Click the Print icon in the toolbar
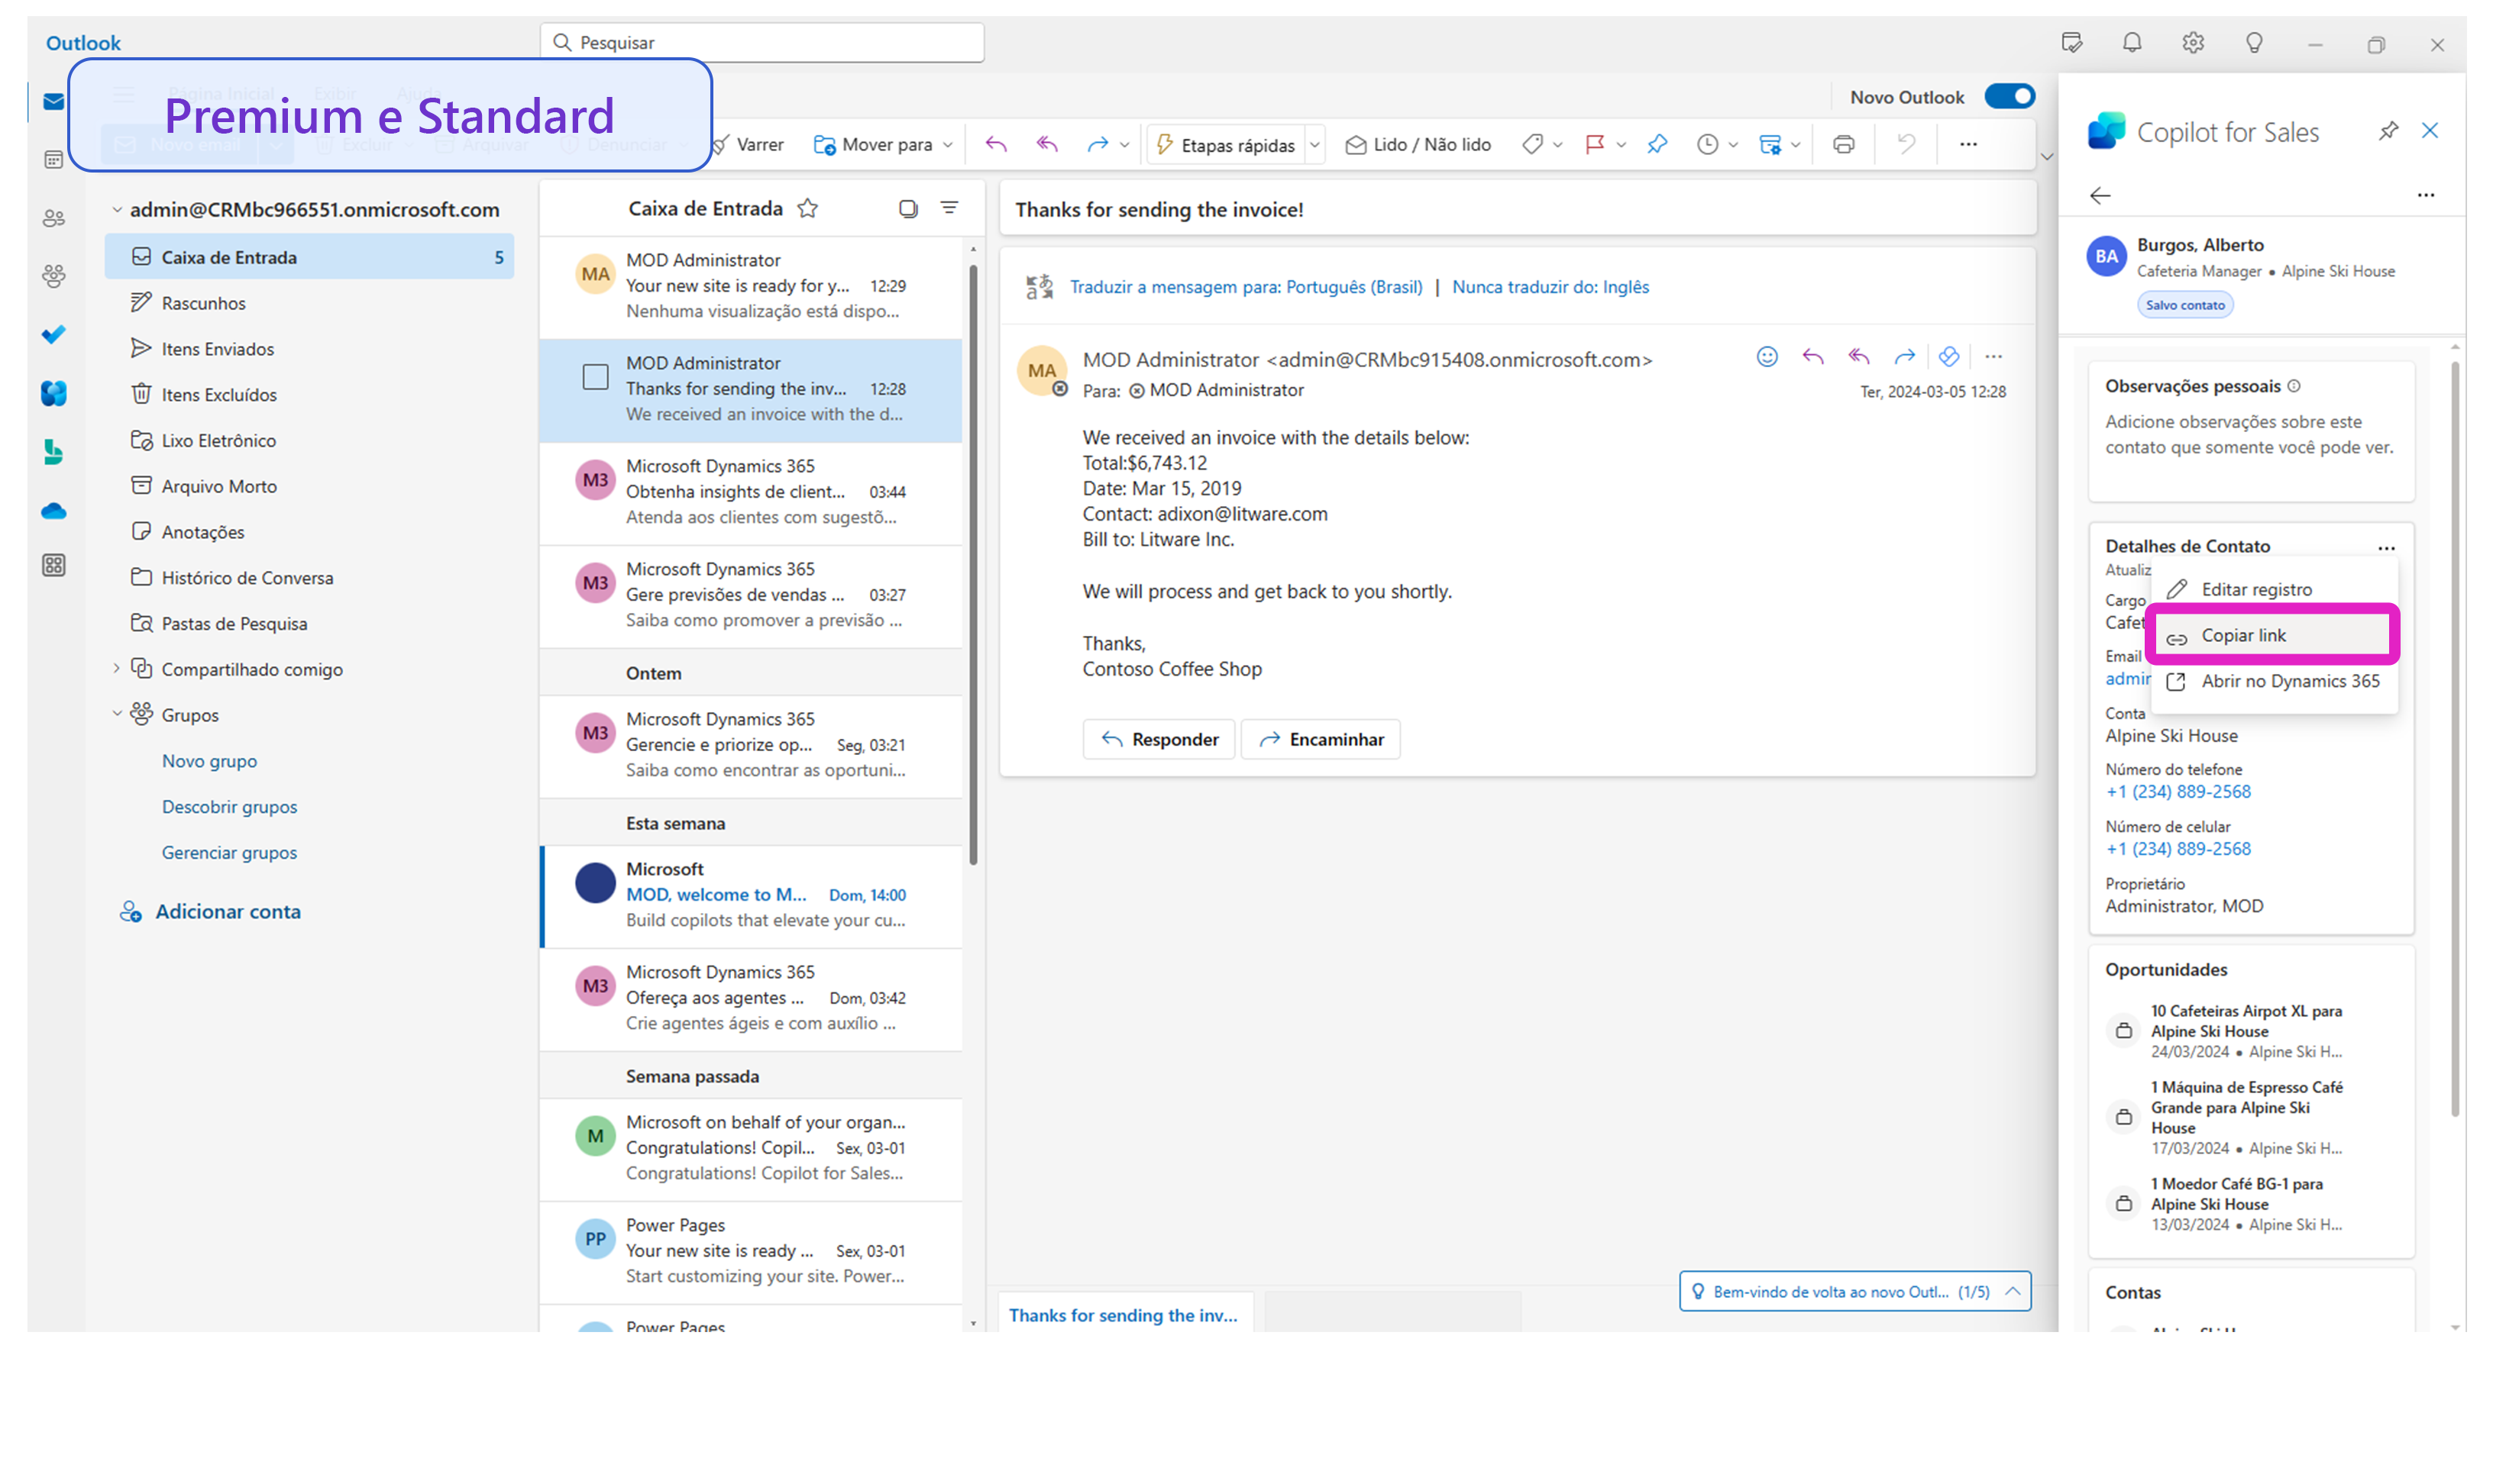 pyautogui.click(x=1843, y=145)
